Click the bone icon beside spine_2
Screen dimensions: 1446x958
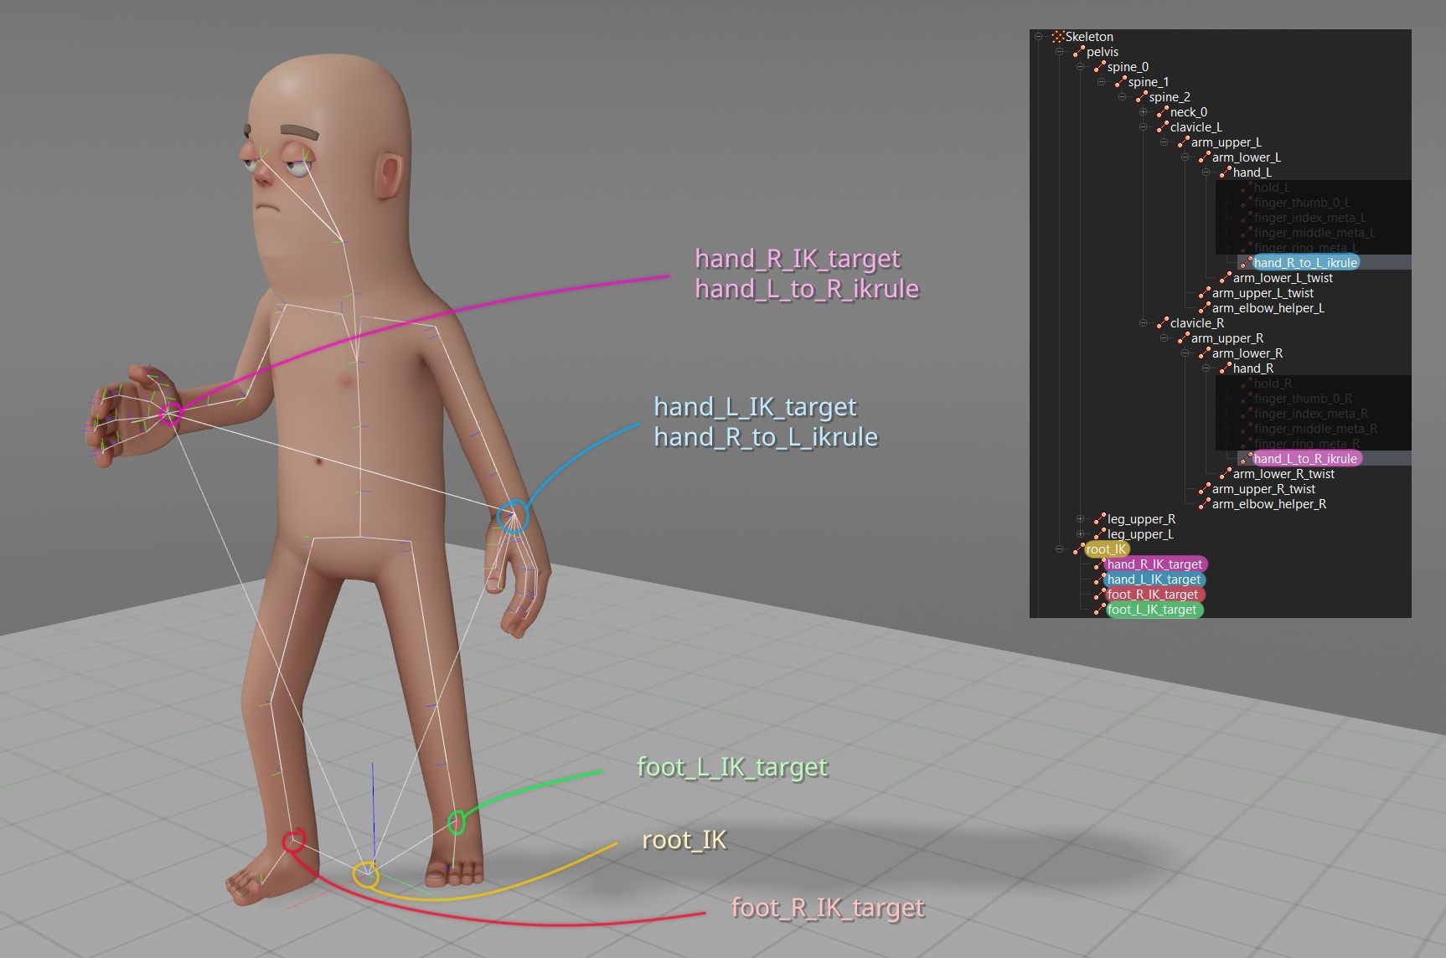[x=1141, y=97]
